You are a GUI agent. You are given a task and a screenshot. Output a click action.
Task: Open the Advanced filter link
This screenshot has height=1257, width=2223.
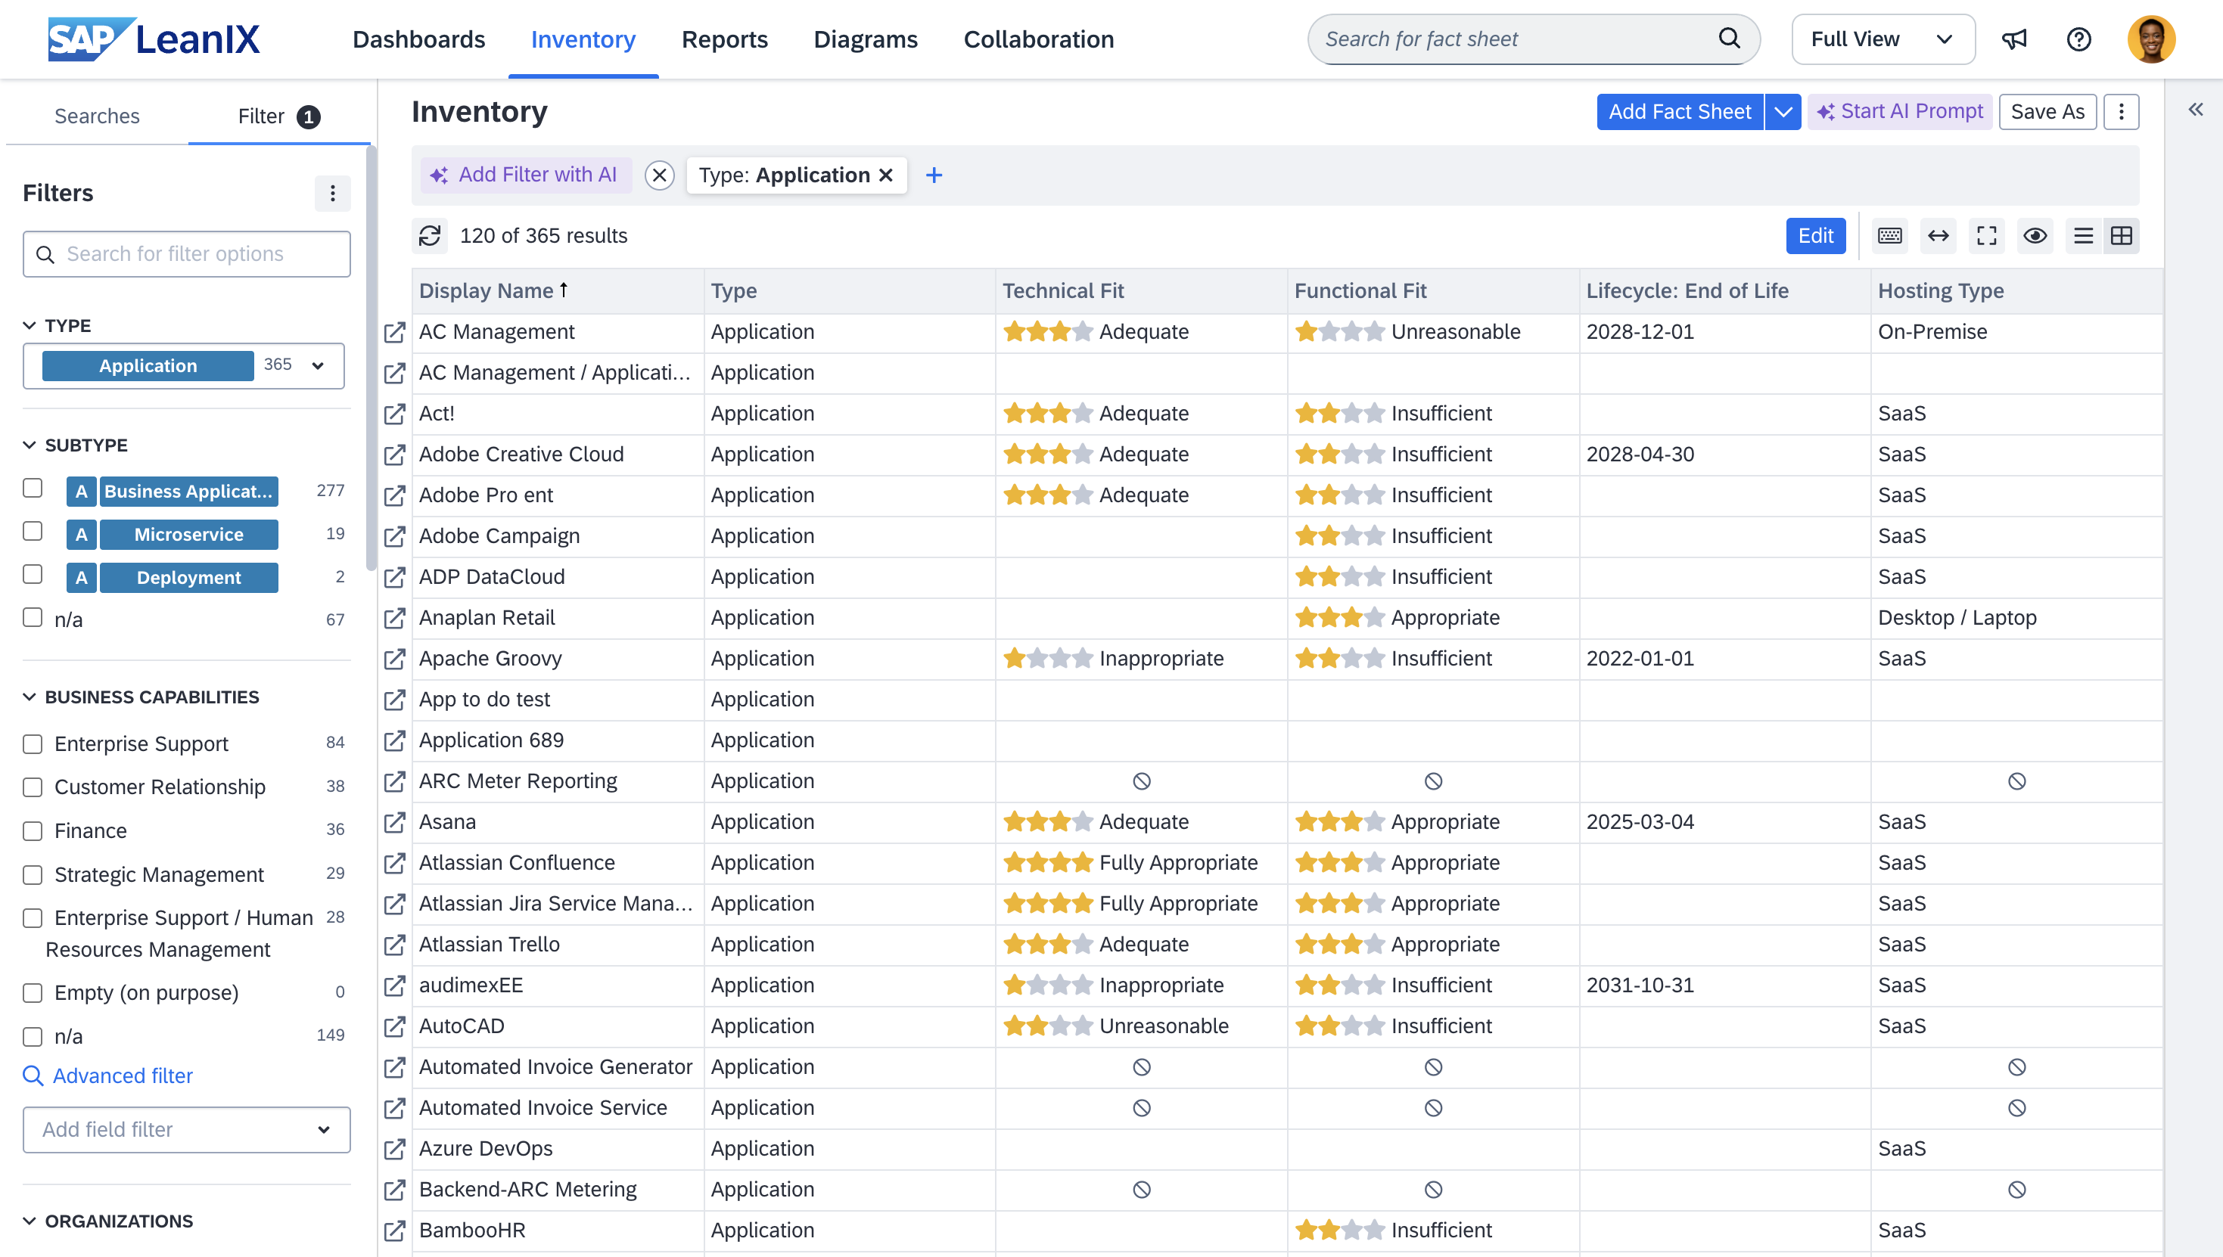[122, 1075]
